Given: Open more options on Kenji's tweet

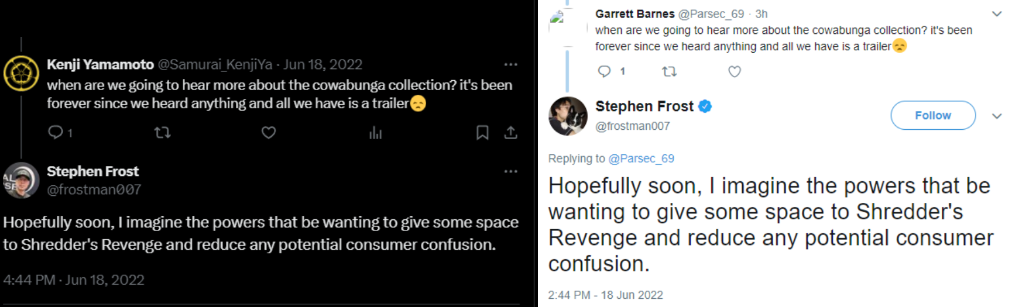Looking at the screenshot, I should point(510,64).
